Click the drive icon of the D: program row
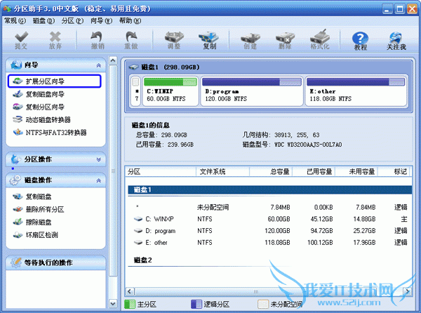Image resolution: width=421 pixels, height=313 pixels. [x=138, y=231]
